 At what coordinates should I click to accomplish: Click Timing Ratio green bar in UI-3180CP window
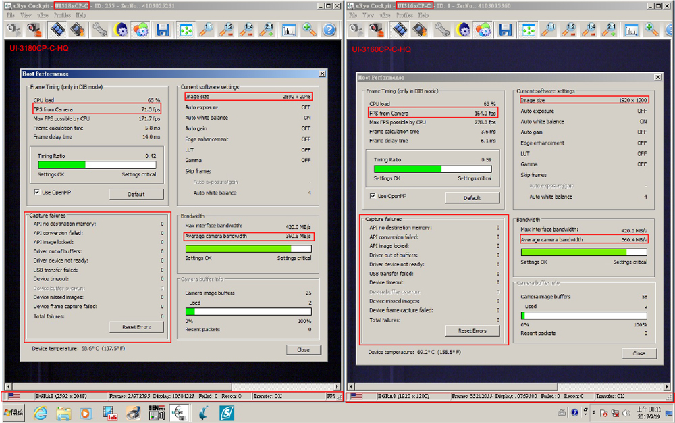(x=62, y=165)
